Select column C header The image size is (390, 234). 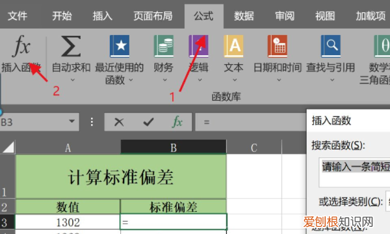point(254,148)
